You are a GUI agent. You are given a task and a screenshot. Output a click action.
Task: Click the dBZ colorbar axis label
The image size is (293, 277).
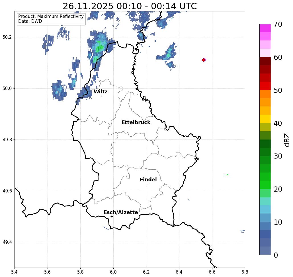(x=287, y=140)
